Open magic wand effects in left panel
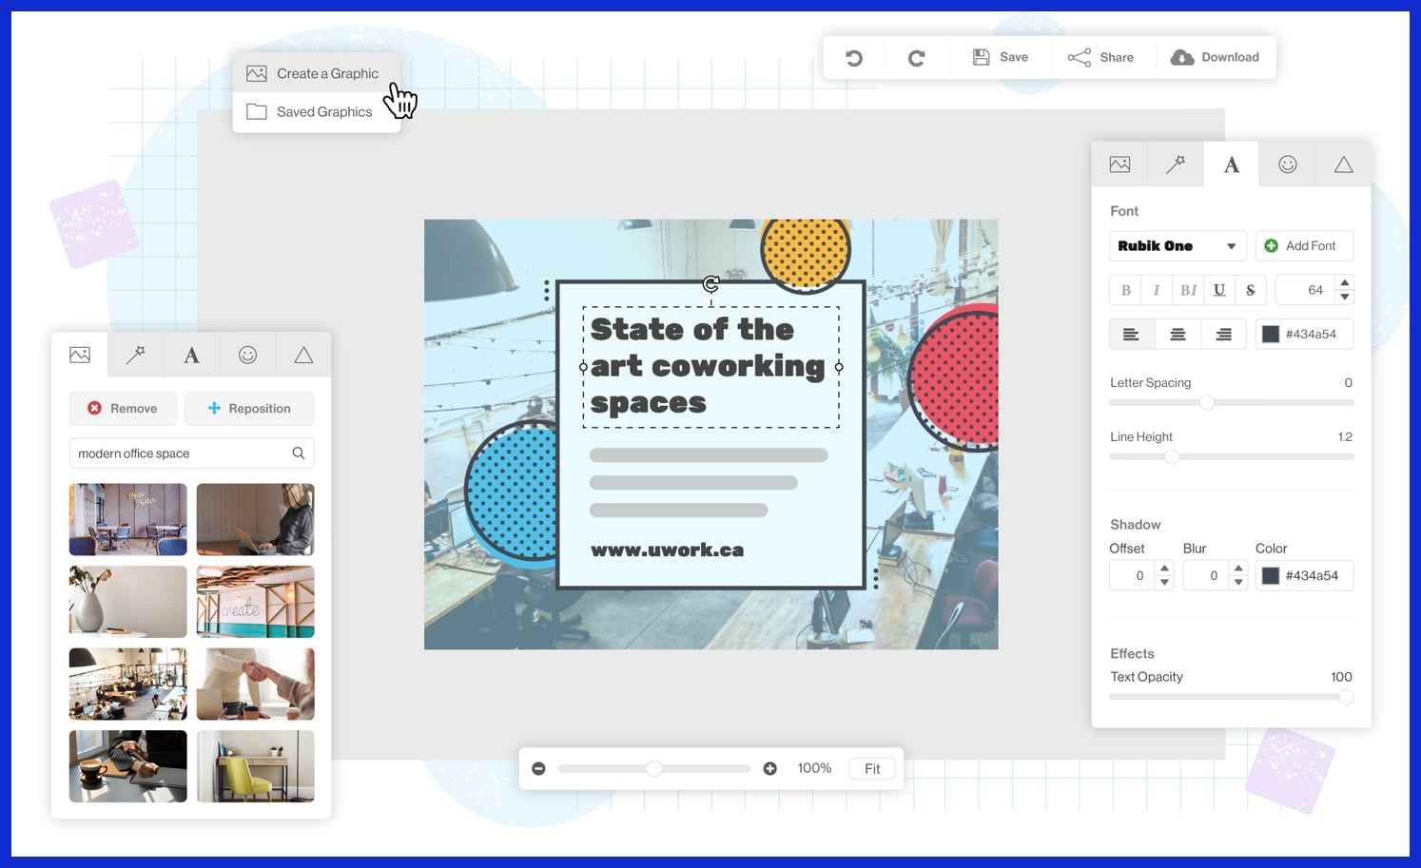The image size is (1421, 868). click(x=136, y=355)
